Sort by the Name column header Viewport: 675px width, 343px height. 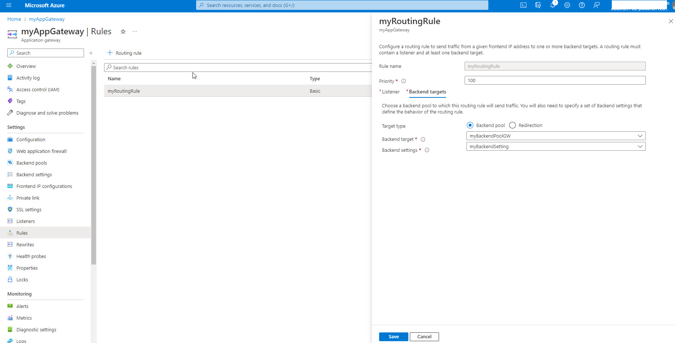coord(114,78)
